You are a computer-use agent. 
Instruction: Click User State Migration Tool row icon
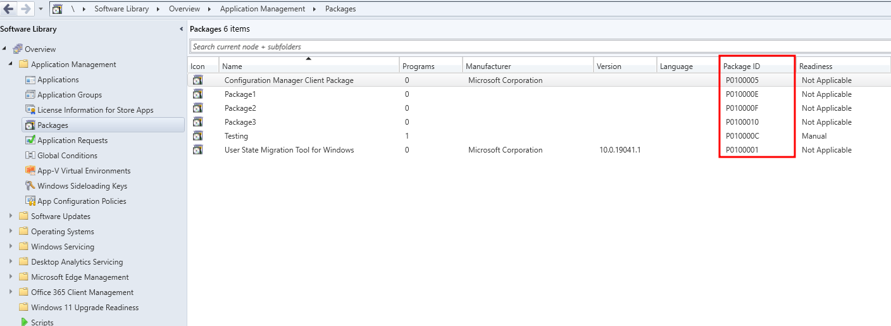pos(198,150)
